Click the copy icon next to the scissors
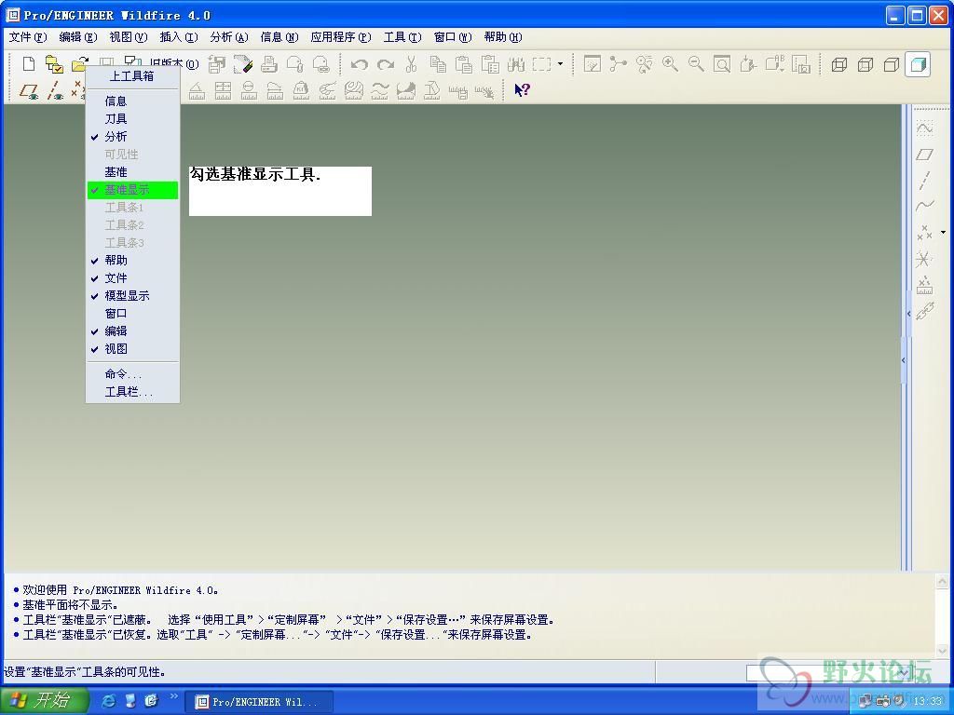The image size is (954, 715). pos(438,64)
